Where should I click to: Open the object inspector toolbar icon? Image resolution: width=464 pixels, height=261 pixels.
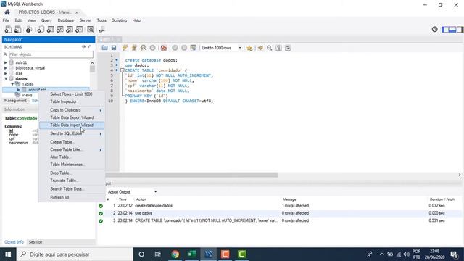click(x=29, y=29)
